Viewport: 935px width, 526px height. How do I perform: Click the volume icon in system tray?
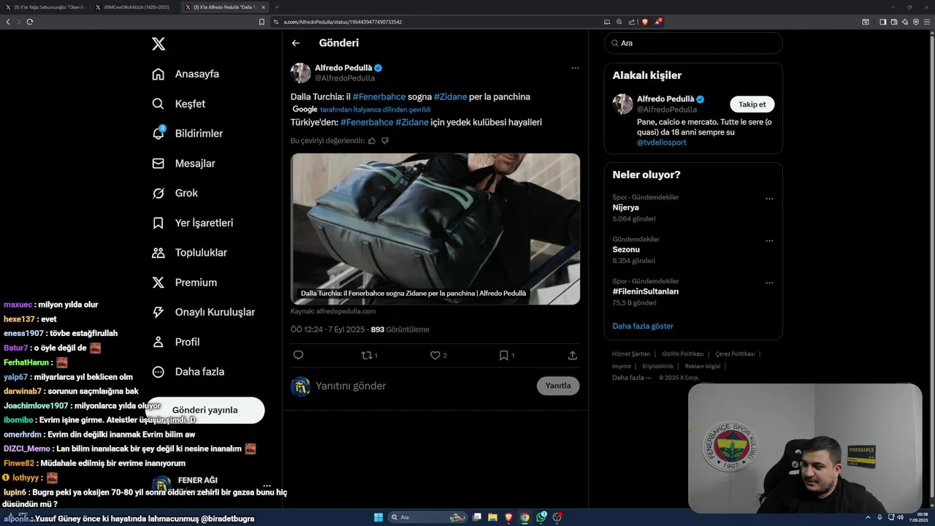point(899,517)
